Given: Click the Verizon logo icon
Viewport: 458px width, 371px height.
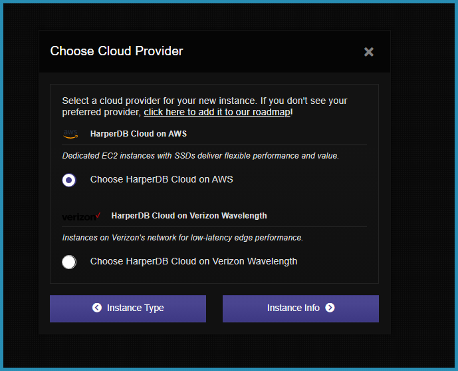Looking at the screenshot, I should (82, 216).
